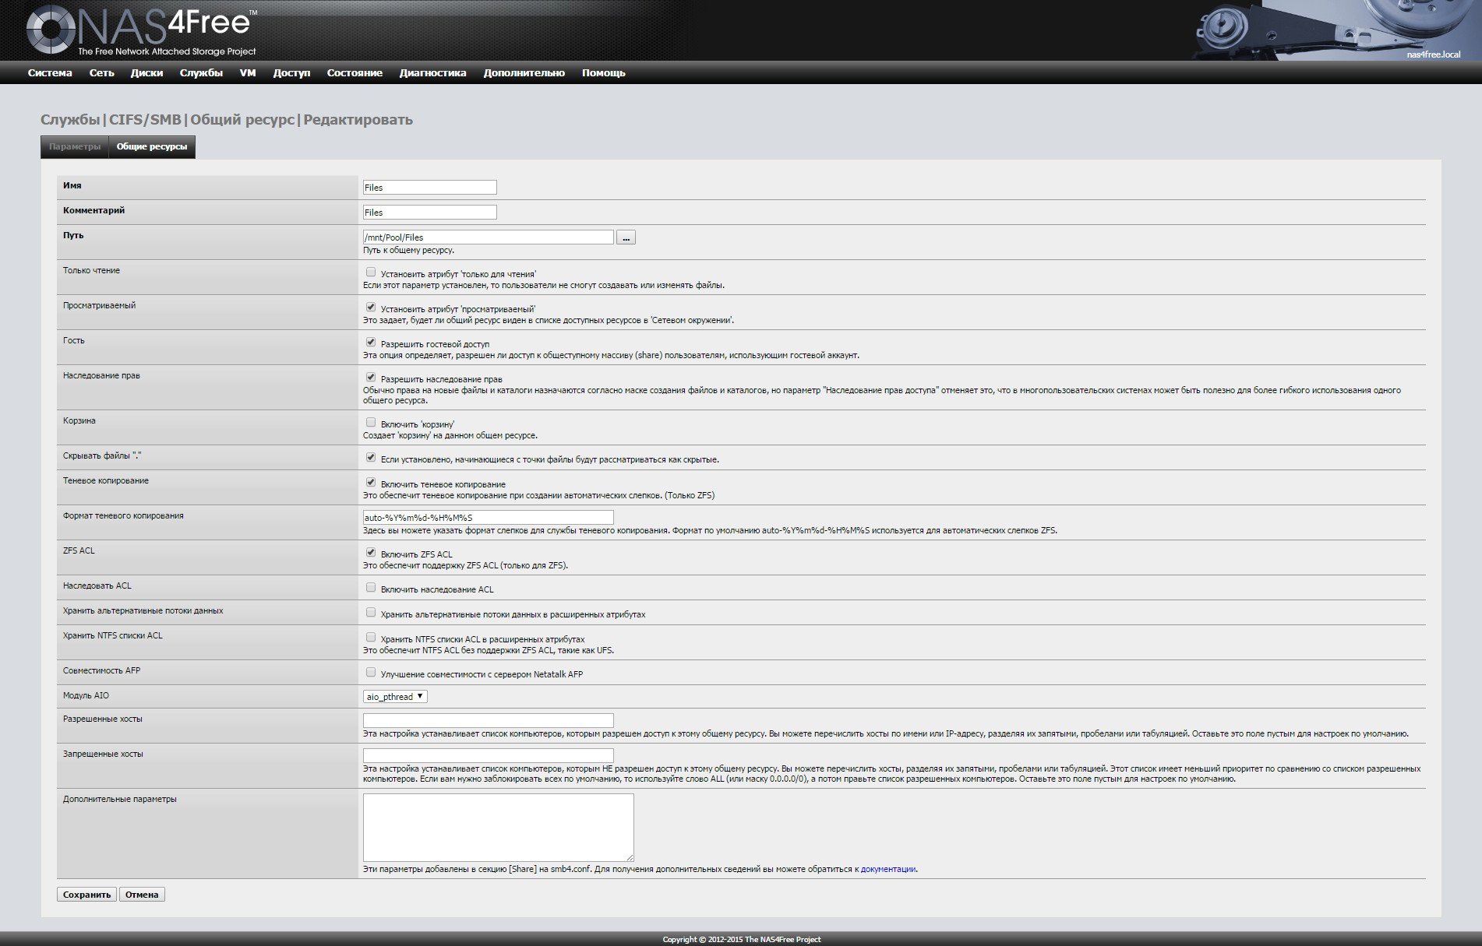The width and height of the screenshot is (1482, 946).
Task: Click the Отмена button
Action: [x=142, y=895]
